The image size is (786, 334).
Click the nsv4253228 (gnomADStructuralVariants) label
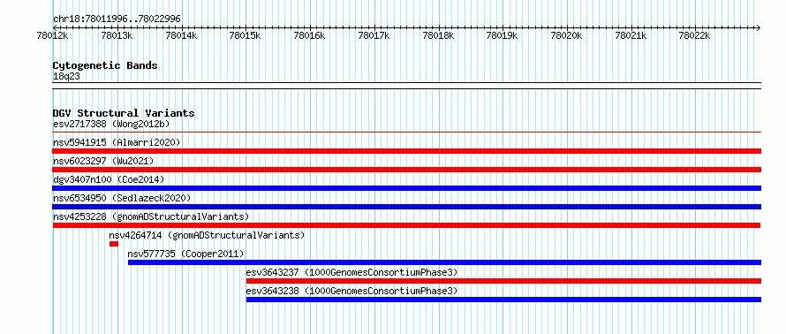click(x=151, y=216)
